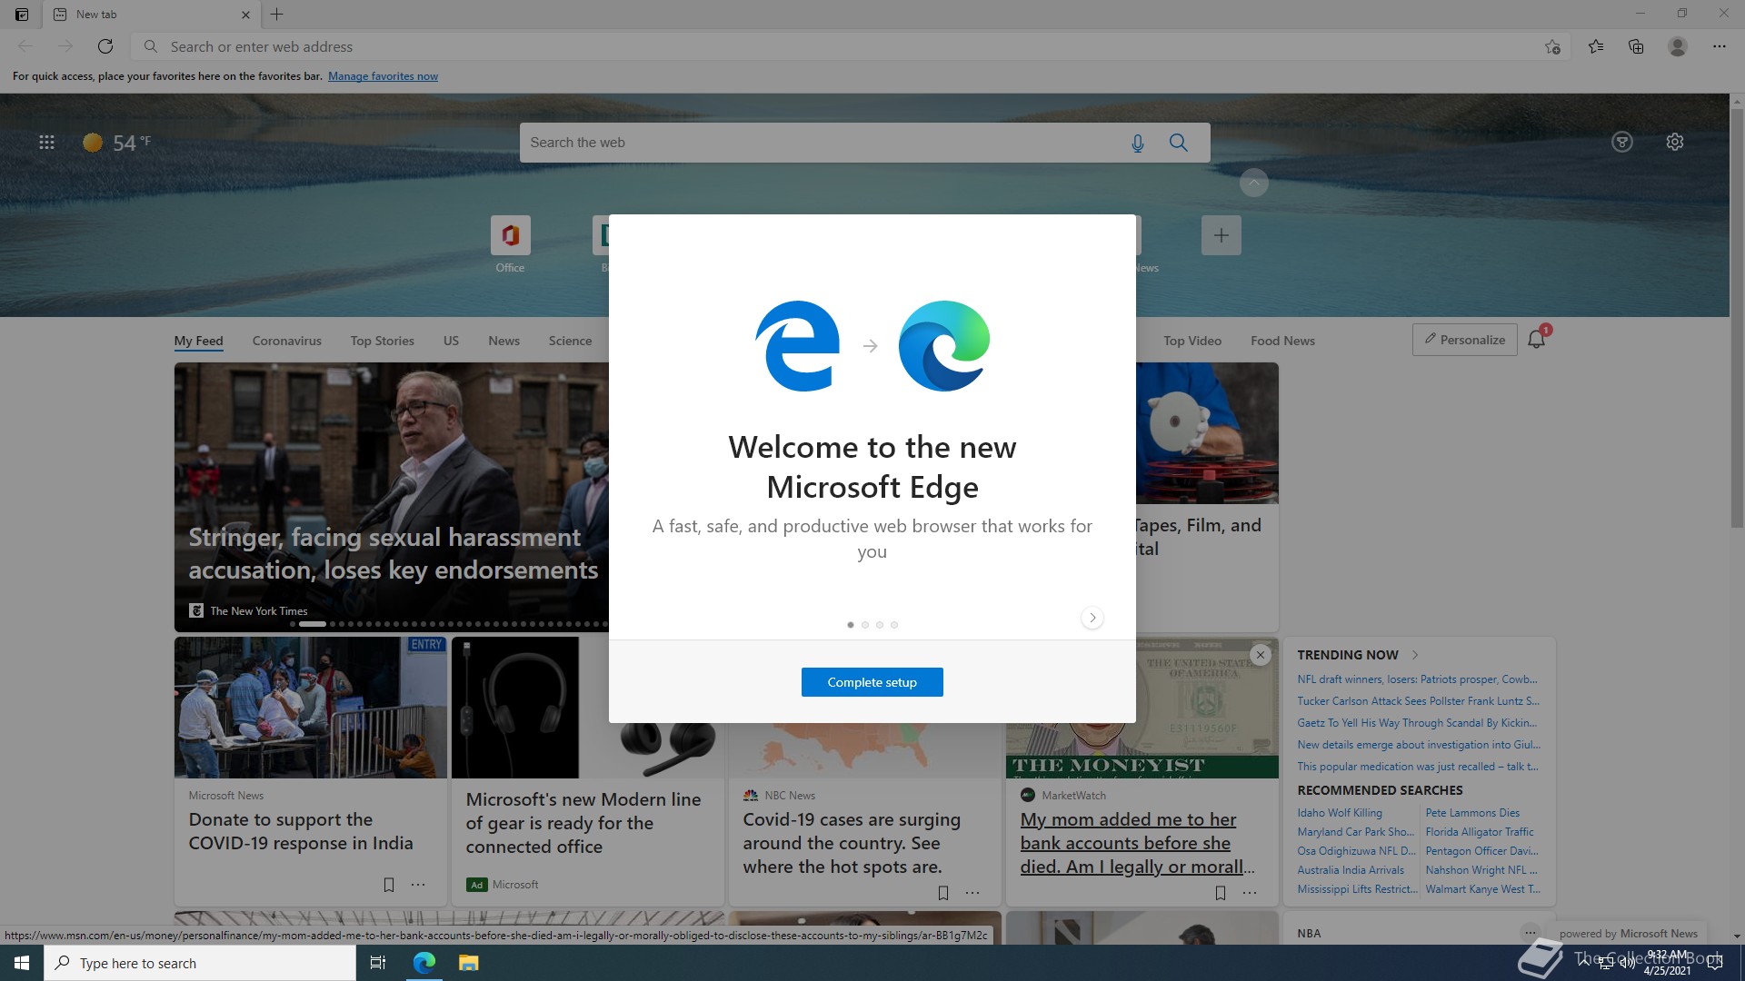Click the taskbar search box
Viewport: 1745px width, 981px height.
click(200, 963)
